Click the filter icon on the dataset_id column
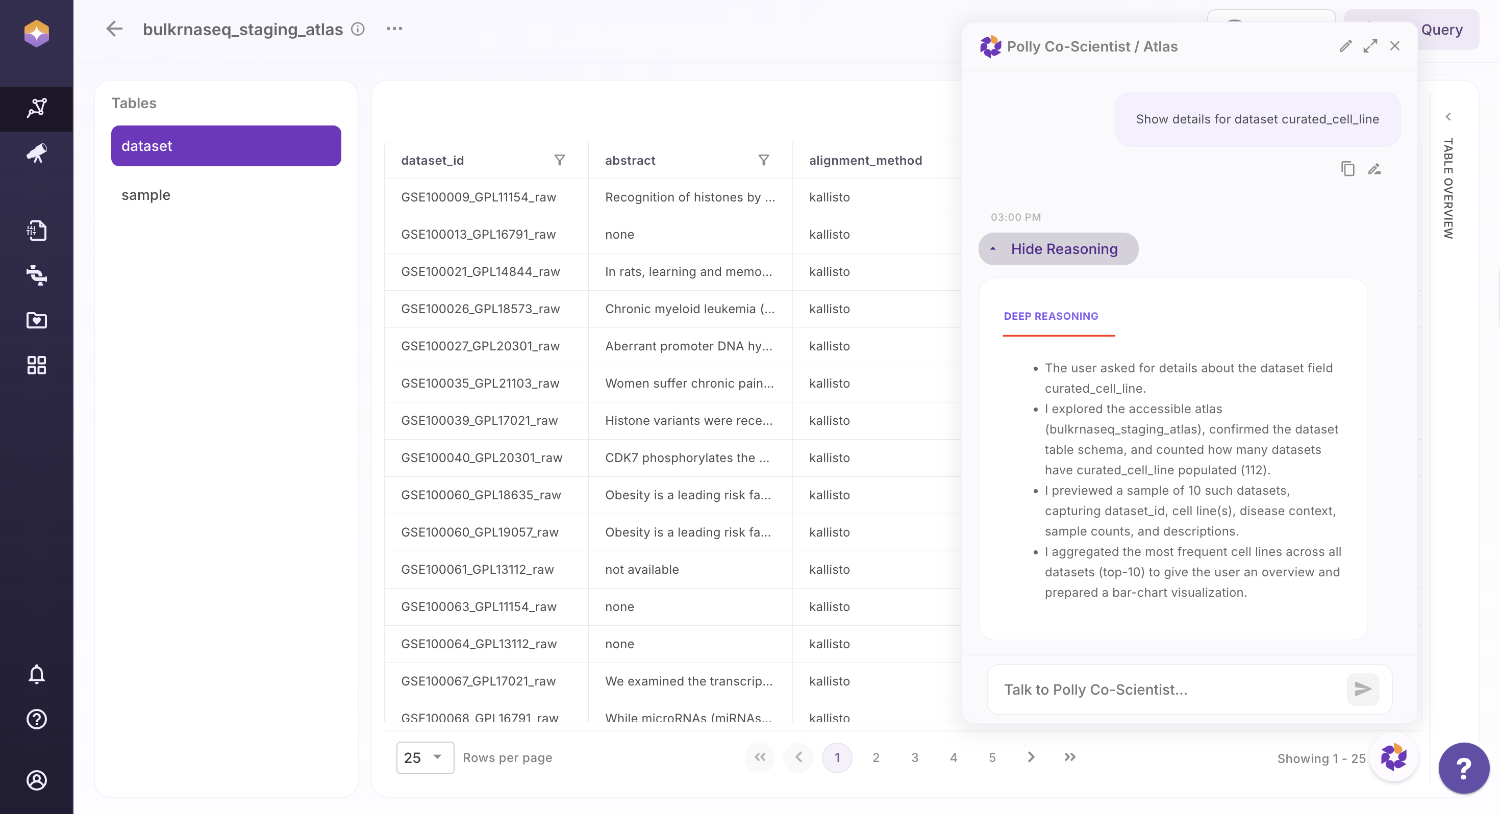Image resolution: width=1500 pixels, height=814 pixels. pyautogui.click(x=560, y=160)
